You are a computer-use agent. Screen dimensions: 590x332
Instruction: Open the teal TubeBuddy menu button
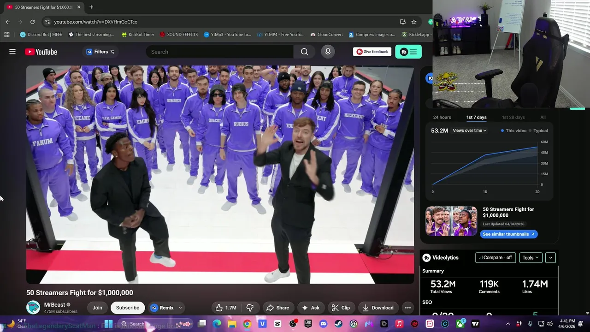(408, 52)
